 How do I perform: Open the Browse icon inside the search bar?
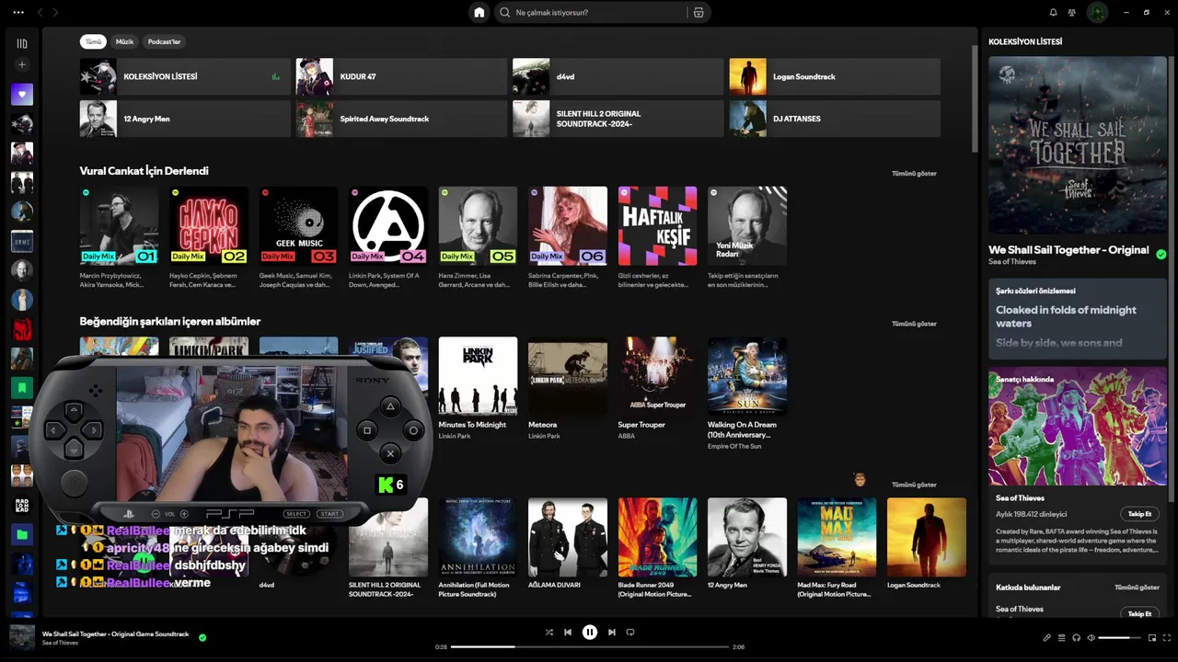(699, 12)
